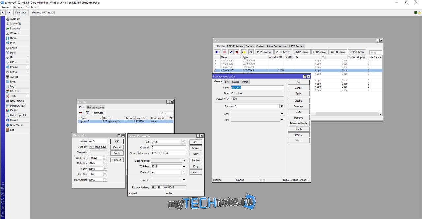Click the blue plus Add icon in PPP window

tap(218, 52)
